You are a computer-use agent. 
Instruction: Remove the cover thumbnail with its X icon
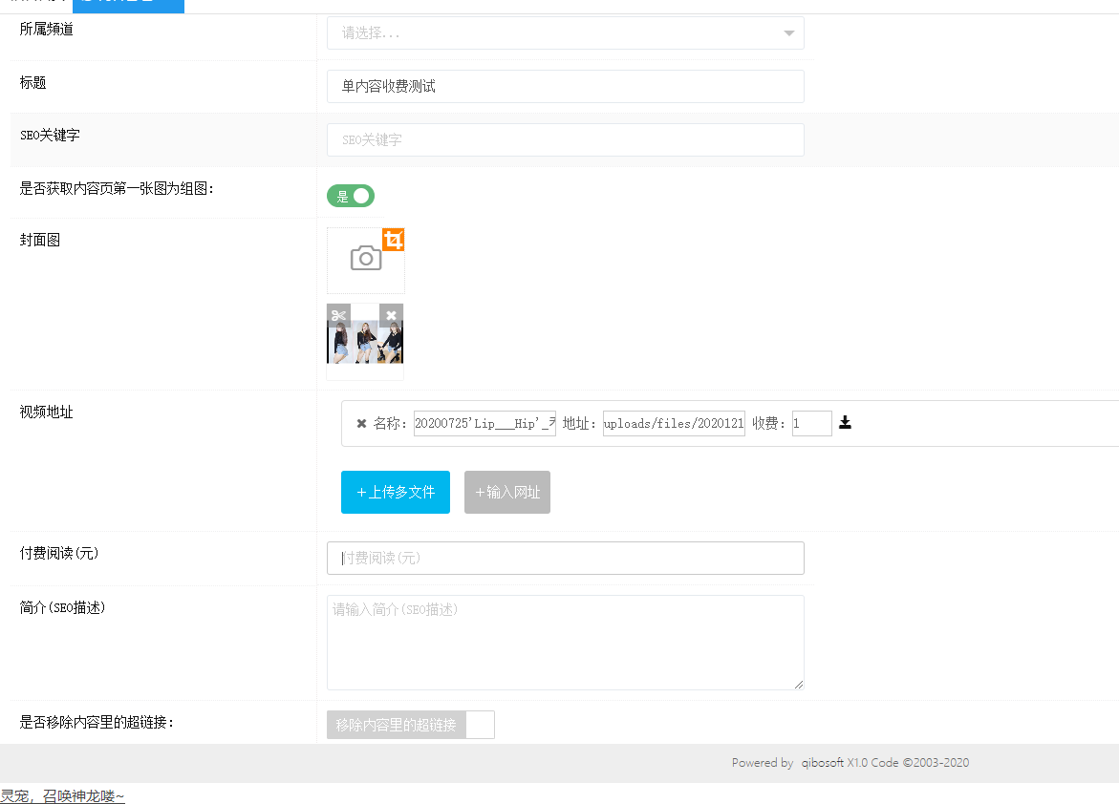click(391, 315)
